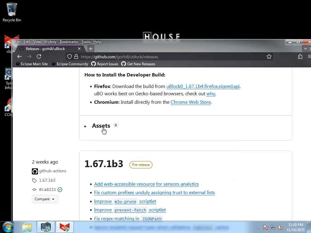This screenshot has width=311, height=233.
Task: Click the 1.67.1b3 tag link in sidebar
Action: [x=47, y=180]
